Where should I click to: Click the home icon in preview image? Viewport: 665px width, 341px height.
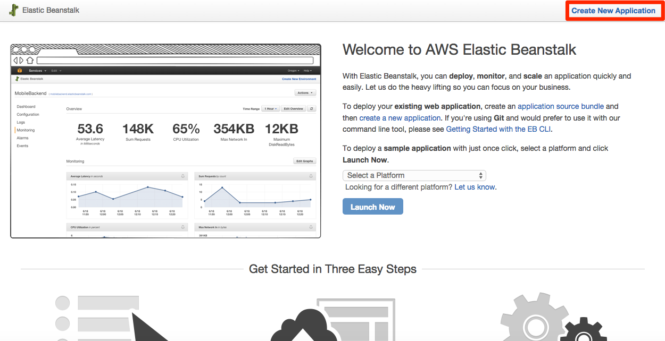pyautogui.click(x=30, y=61)
